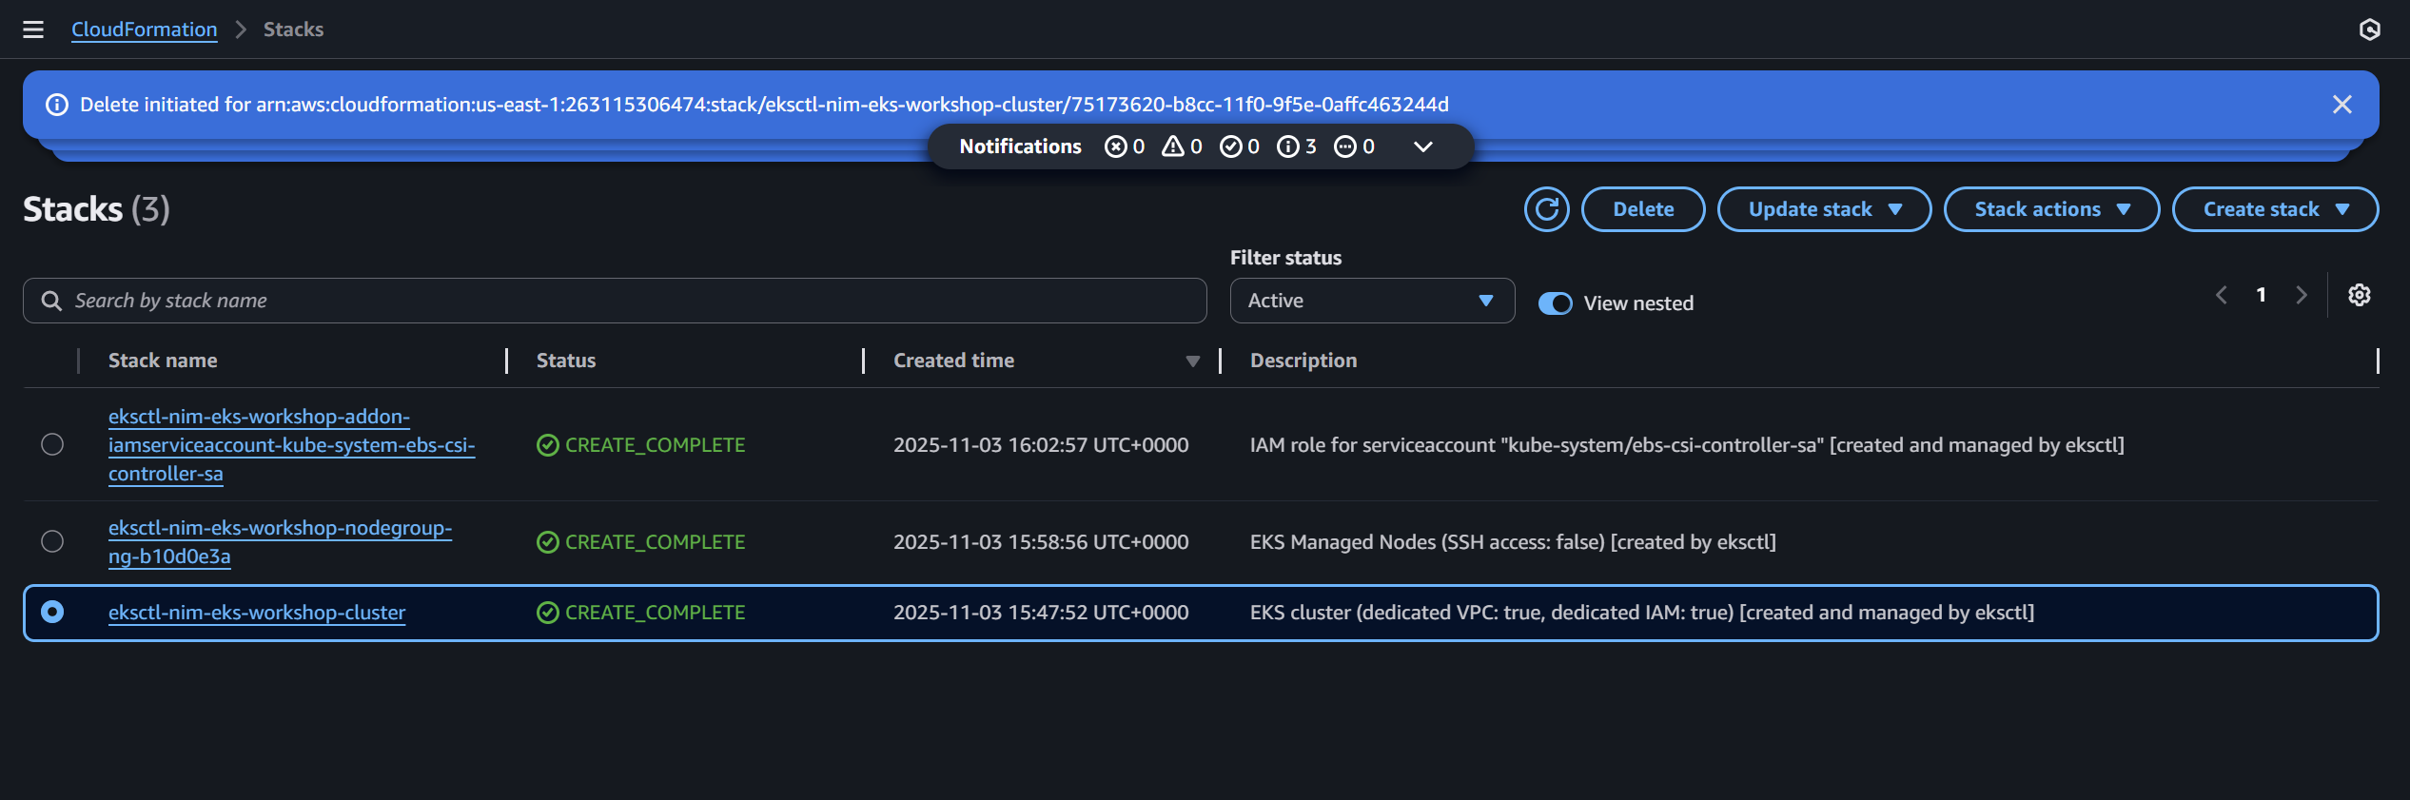Click CREATE_COMPLETE status of the cluster stack
The image size is (2410, 800).
(641, 613)
